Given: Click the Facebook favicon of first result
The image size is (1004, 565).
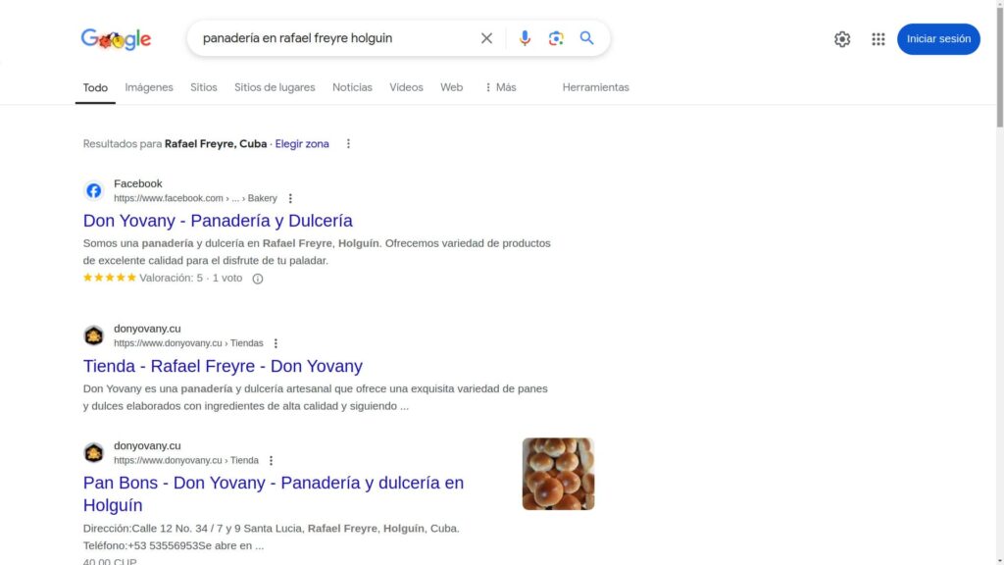Looking at the screenshot, I should point(93,190).
